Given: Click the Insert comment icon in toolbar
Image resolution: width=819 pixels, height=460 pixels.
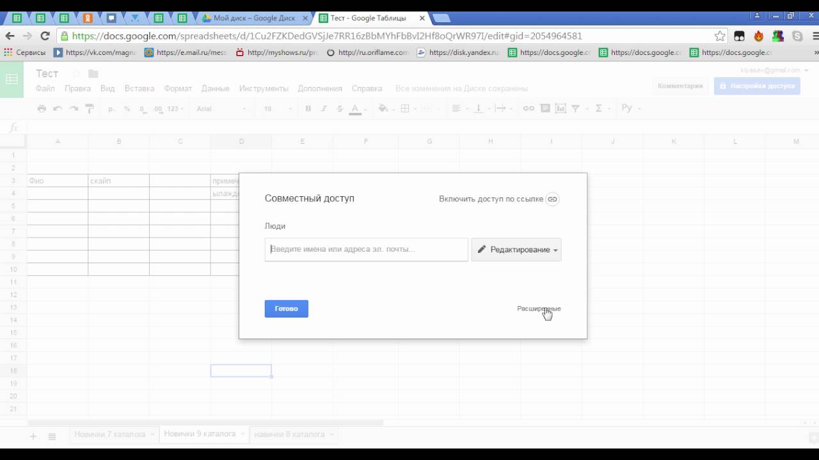Looking at the screenshot, I should click(545, 109).
